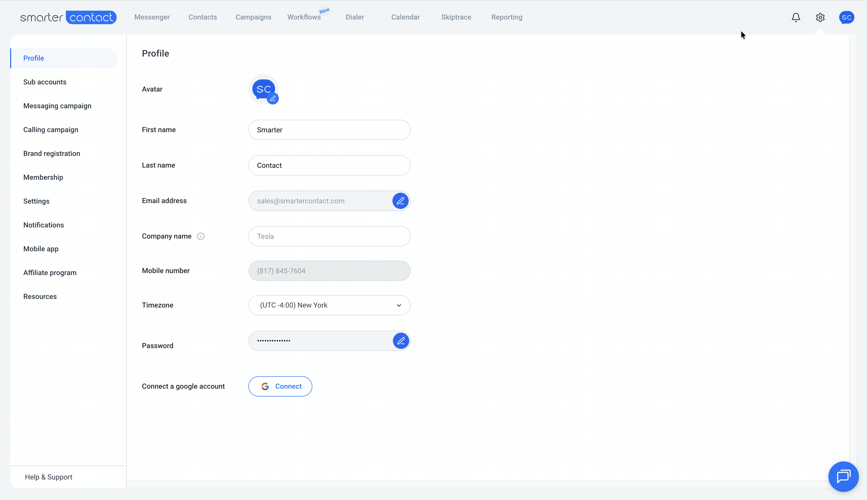Click Connect to link a Google account
The image size is (867, 500).
pyautogui.click(x=280, y=386)
